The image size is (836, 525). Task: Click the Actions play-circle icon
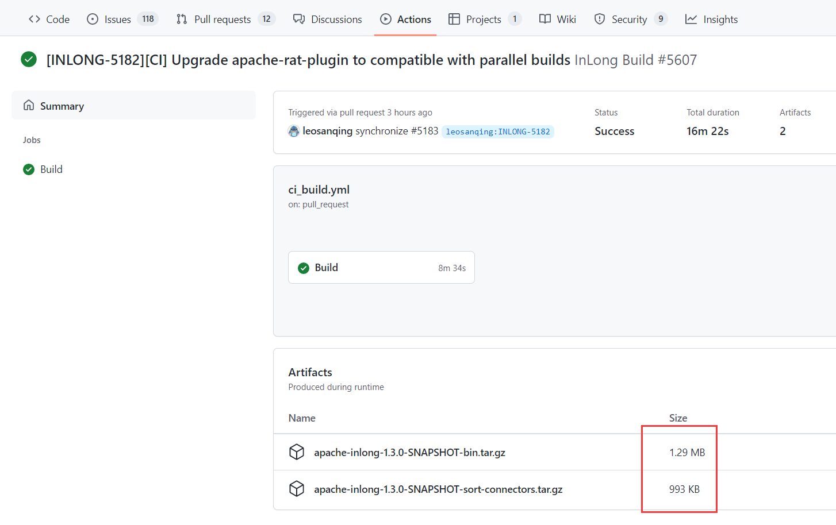[x=386, y=19]
